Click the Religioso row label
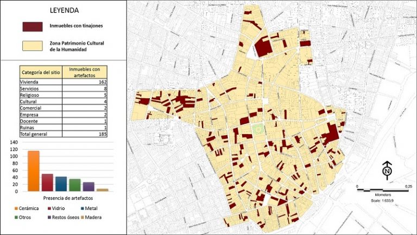This screenshot has height=235, width=417. 29,95
